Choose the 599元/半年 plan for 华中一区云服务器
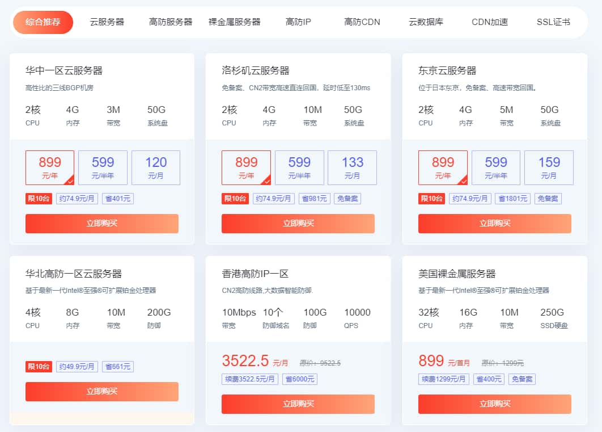The image size is (602, 432). tap(103, 167)
